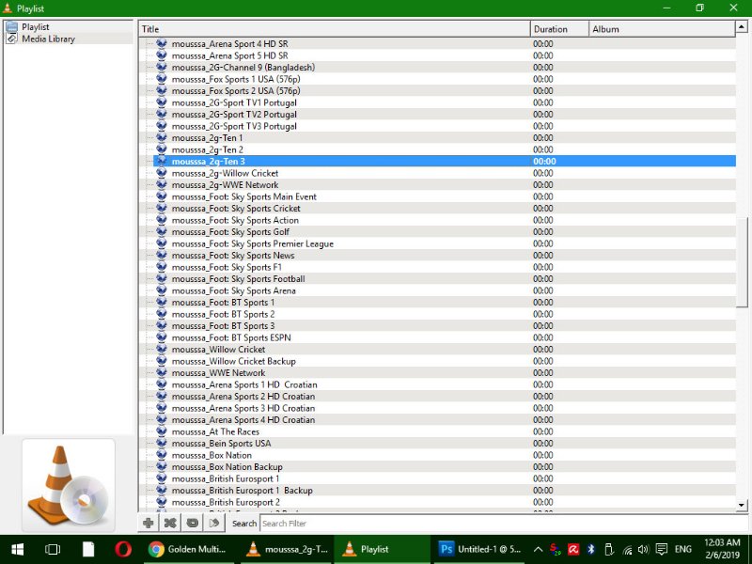Click the playlist vertical scrollbar thumb
The height and width of the screenshot is (564, 752).
(x=742, y=261)
